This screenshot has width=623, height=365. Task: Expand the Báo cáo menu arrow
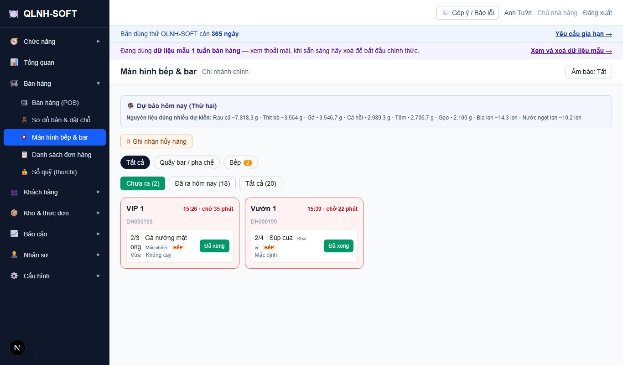coord(98,234)
